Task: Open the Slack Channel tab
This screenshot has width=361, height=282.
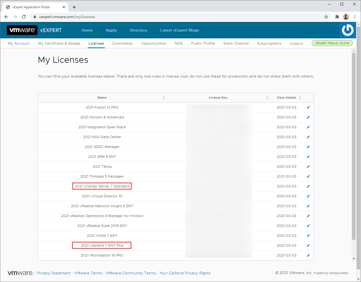Action: click(236, 43)
